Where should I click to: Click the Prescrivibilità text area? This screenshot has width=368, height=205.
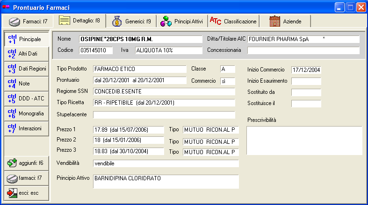[304, 140]
